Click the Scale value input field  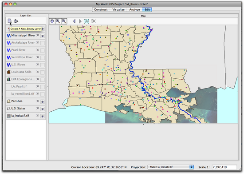[224, 167]
